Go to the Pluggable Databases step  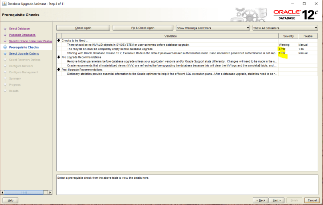pos(22,35)
